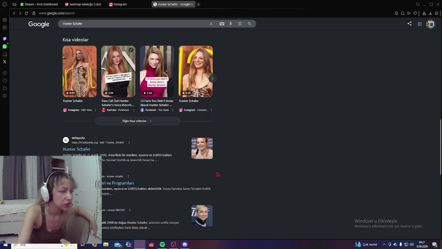
Task: Open the Wikipedia Hunter Schafer result
Action: 76,149
